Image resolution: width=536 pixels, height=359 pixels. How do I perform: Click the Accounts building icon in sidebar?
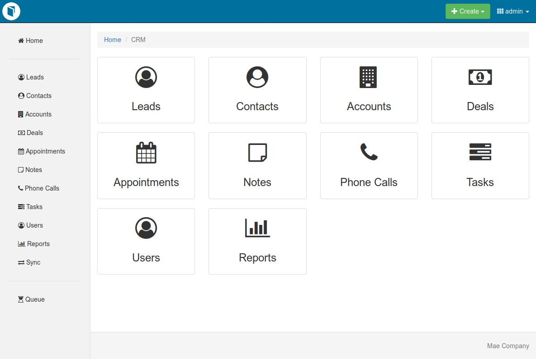[21, 114]
